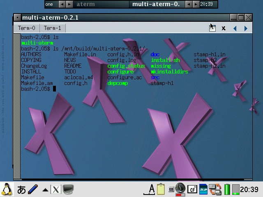Move to previous tab with left blue arrow
Viewport: 263px width, 197px height.
(x=235, y=28)
